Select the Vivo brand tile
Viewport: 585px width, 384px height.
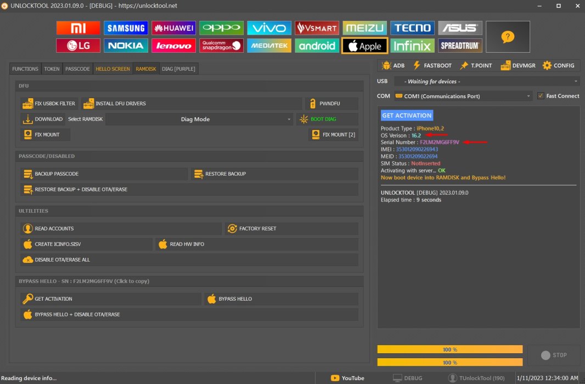(269, 28)
